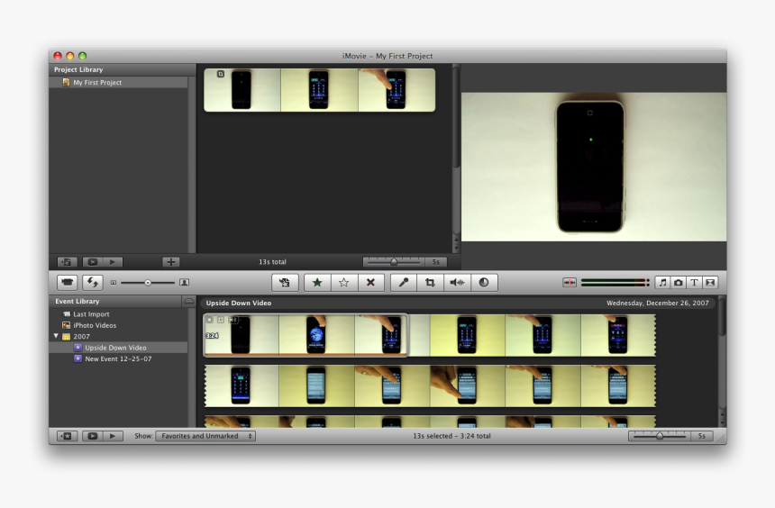Add selection to project button
This screenshot has height=508, width=775.
coord(285,283)
